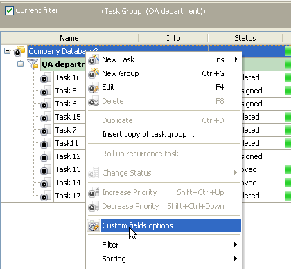Expand the Filter submenu arrow

(236, 244)
